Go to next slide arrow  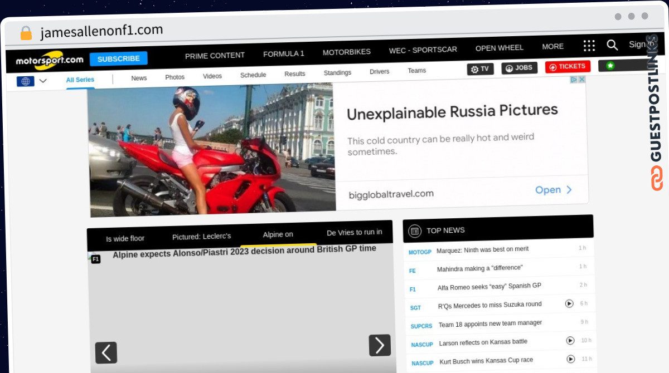click(x=380, y=345)
